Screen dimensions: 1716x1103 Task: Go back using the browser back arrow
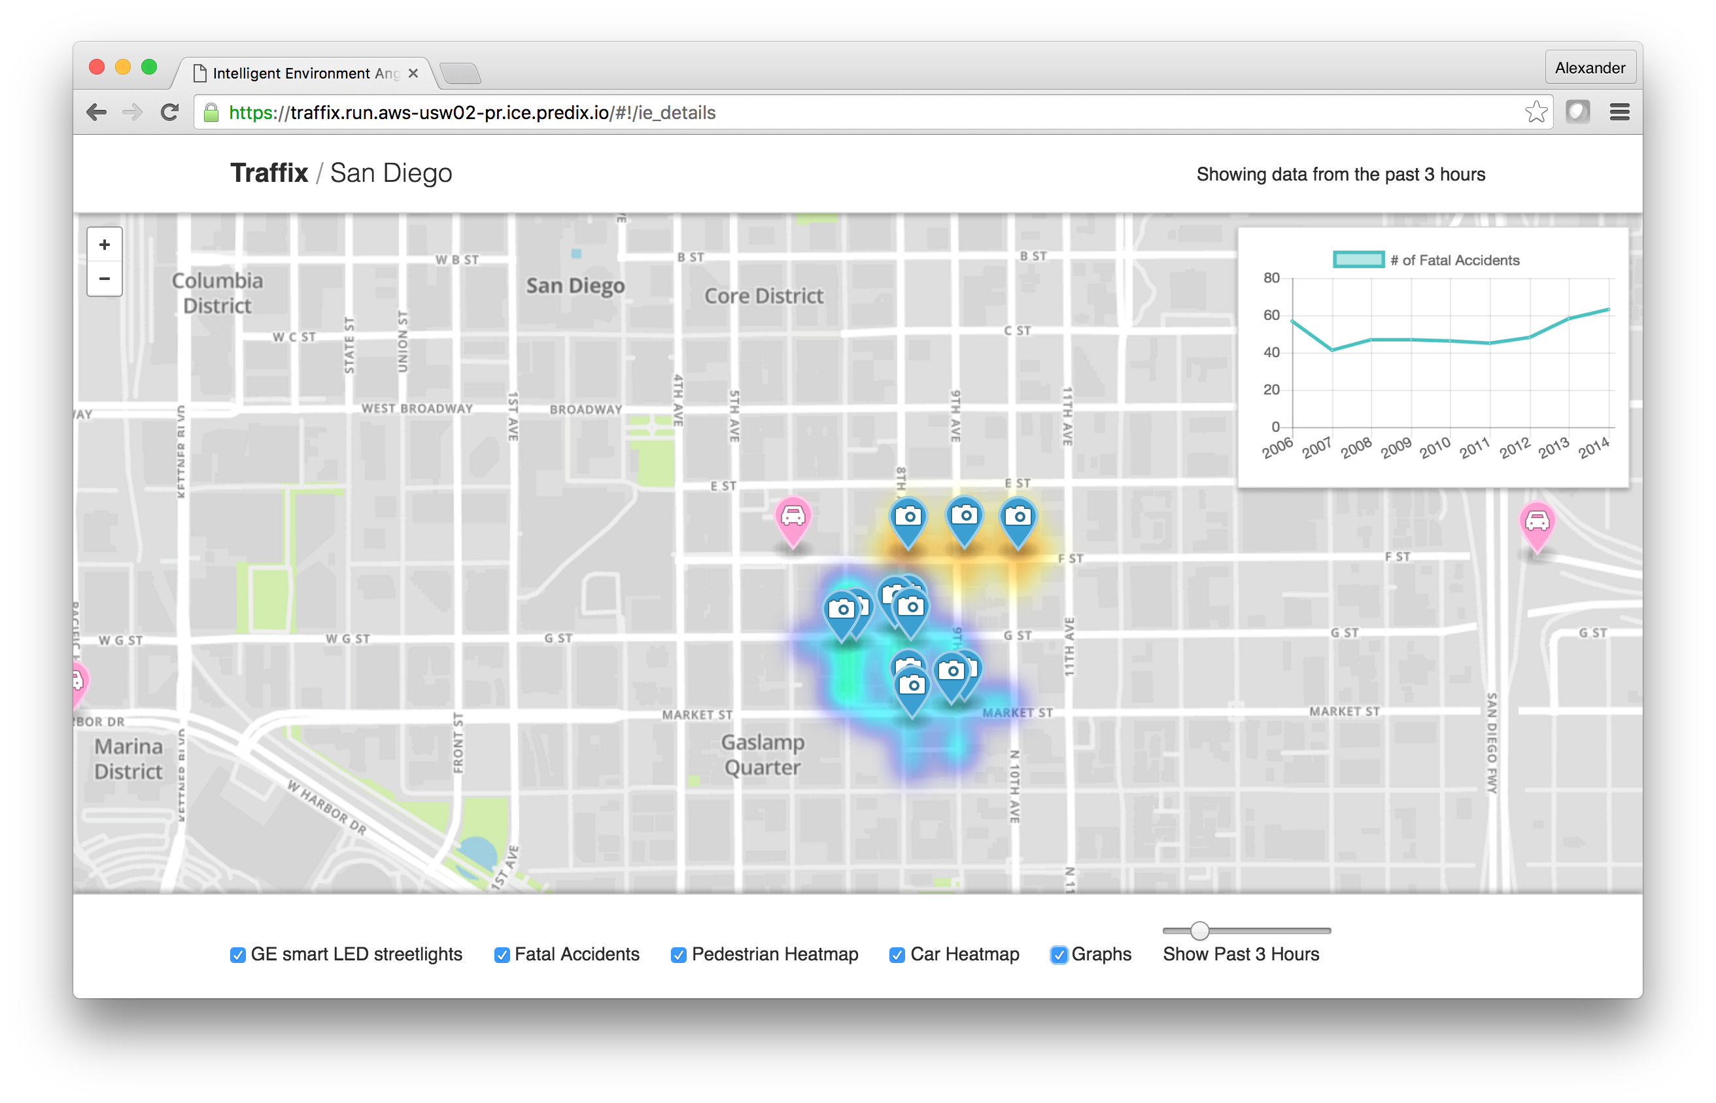coord(97,113)
